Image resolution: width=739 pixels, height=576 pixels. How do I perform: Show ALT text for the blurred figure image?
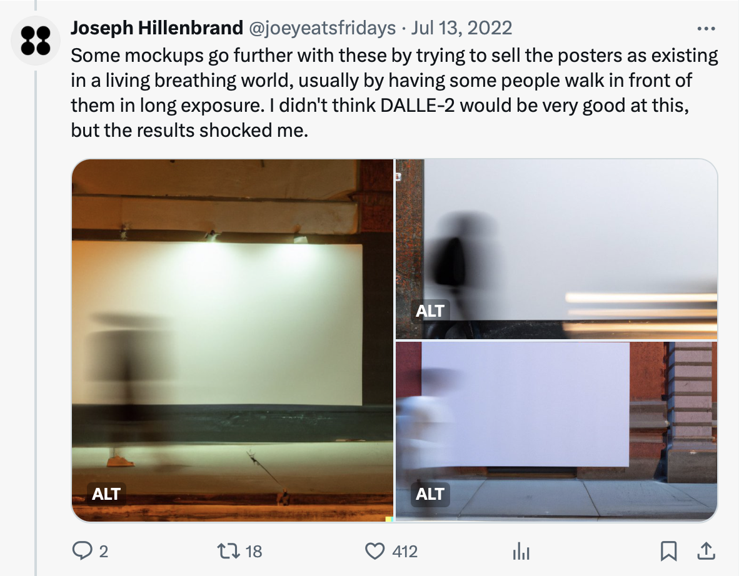tap(430, 311)
